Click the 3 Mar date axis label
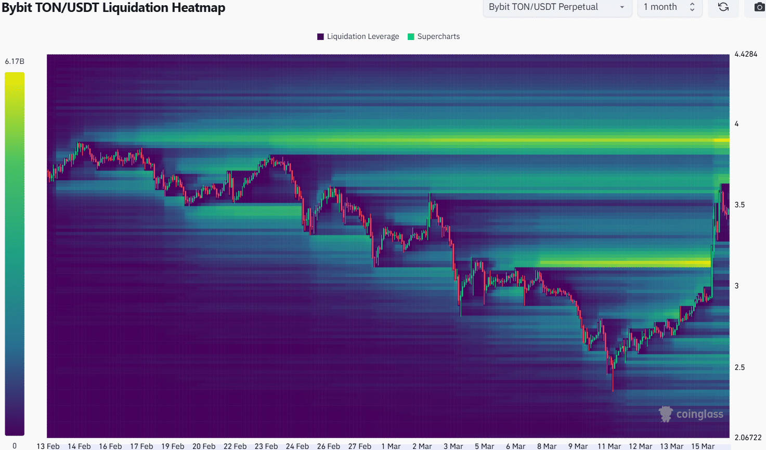 453,446
